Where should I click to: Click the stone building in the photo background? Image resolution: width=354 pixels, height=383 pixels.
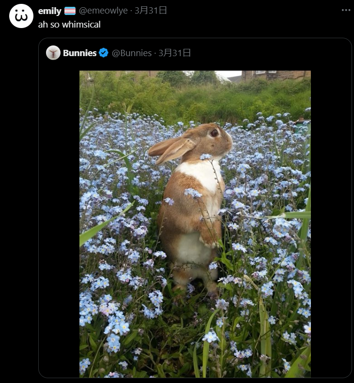pyautogui.click(x=276, y=75)
